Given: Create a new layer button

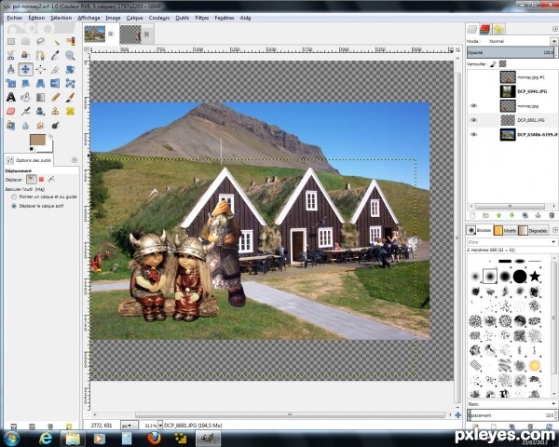Looking at the screenshot, I should (x=472, y=216).
